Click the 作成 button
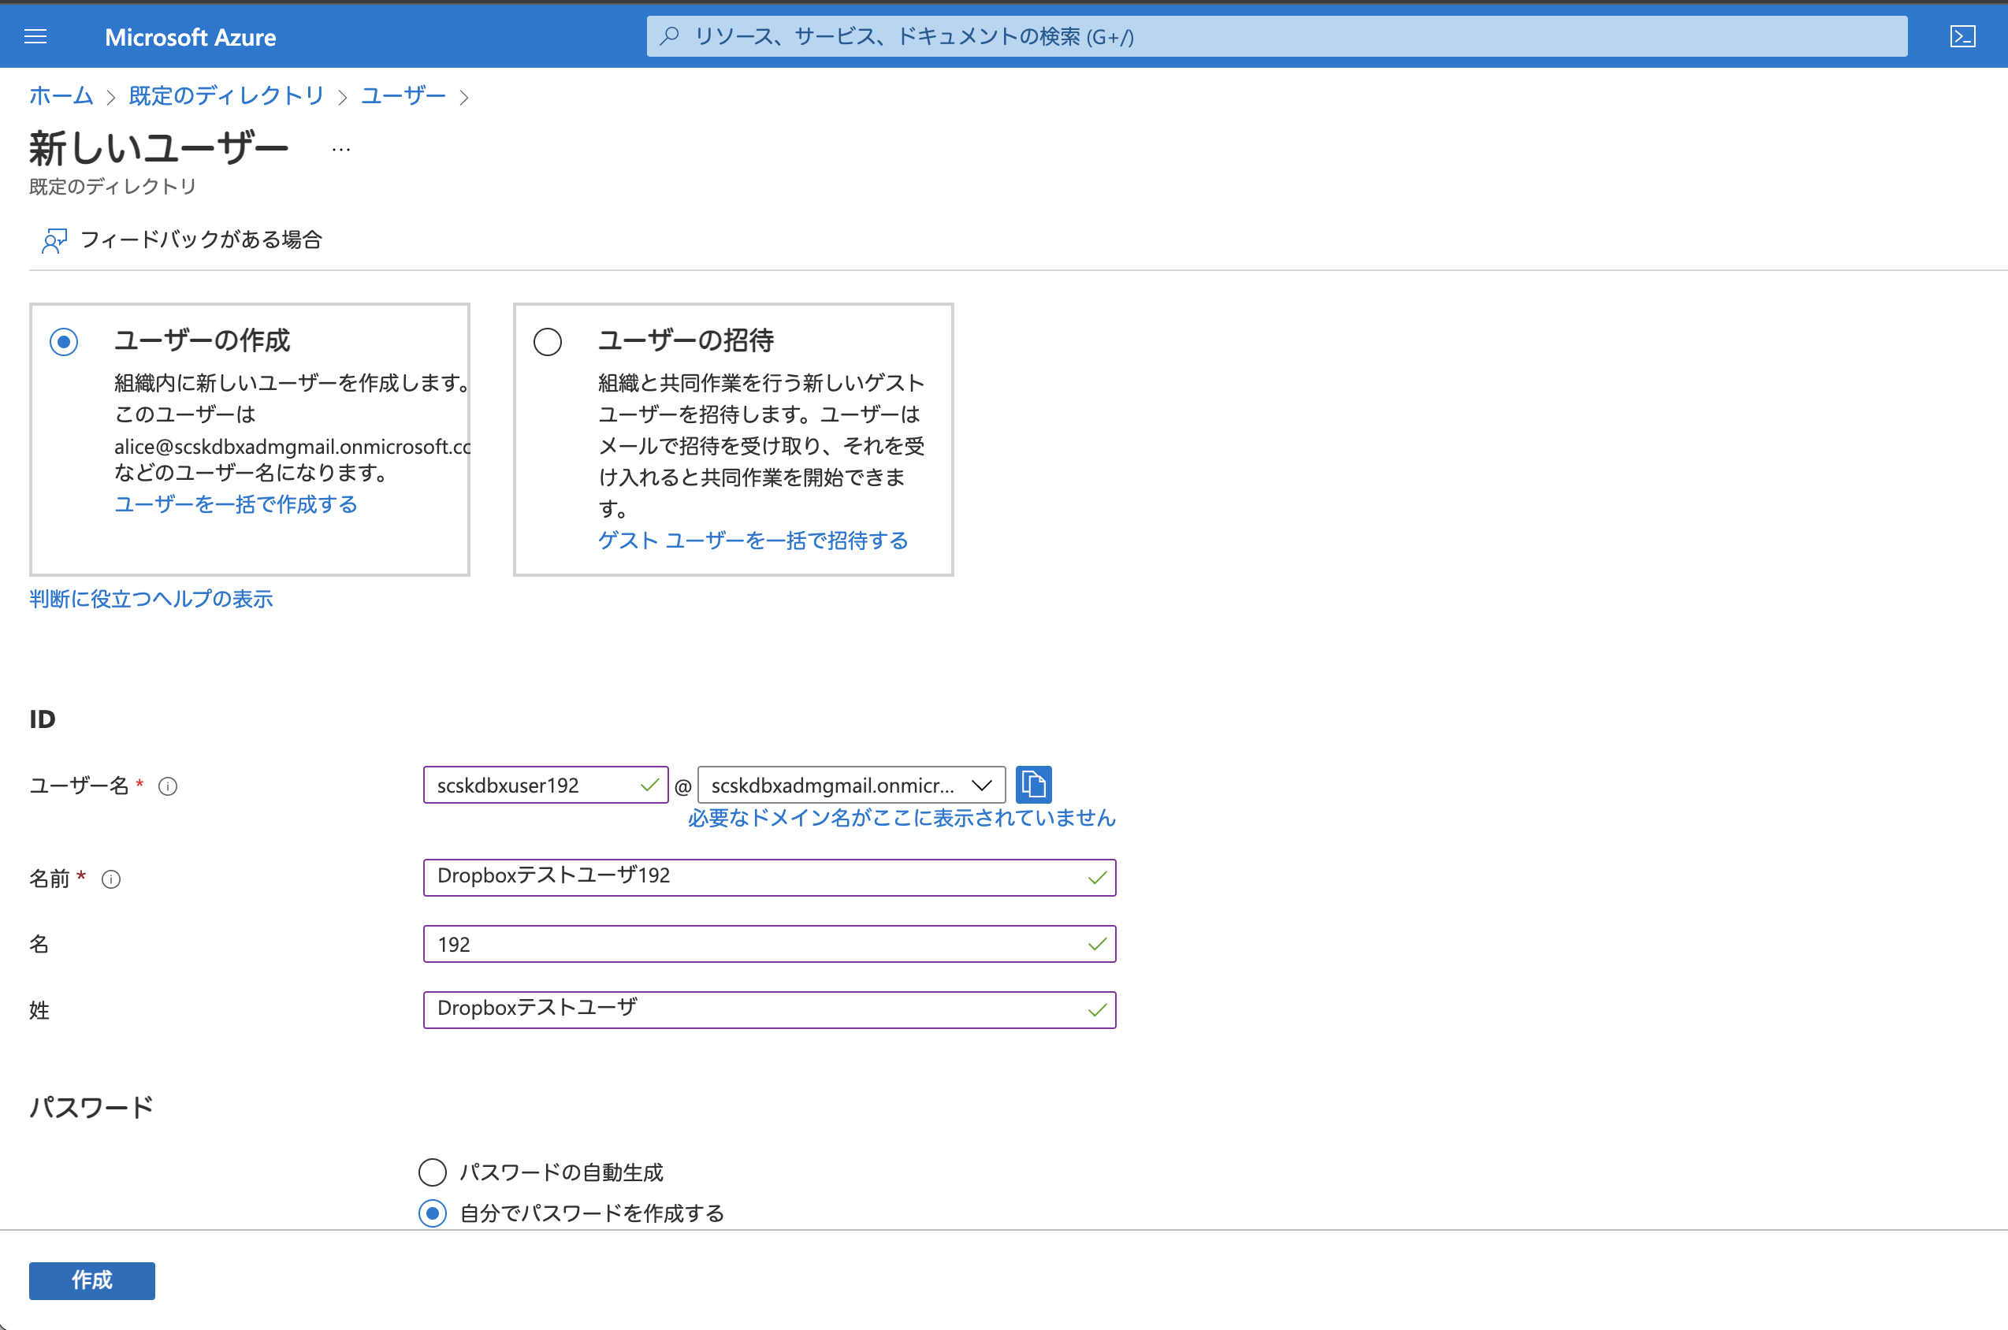 point(91,1280)
